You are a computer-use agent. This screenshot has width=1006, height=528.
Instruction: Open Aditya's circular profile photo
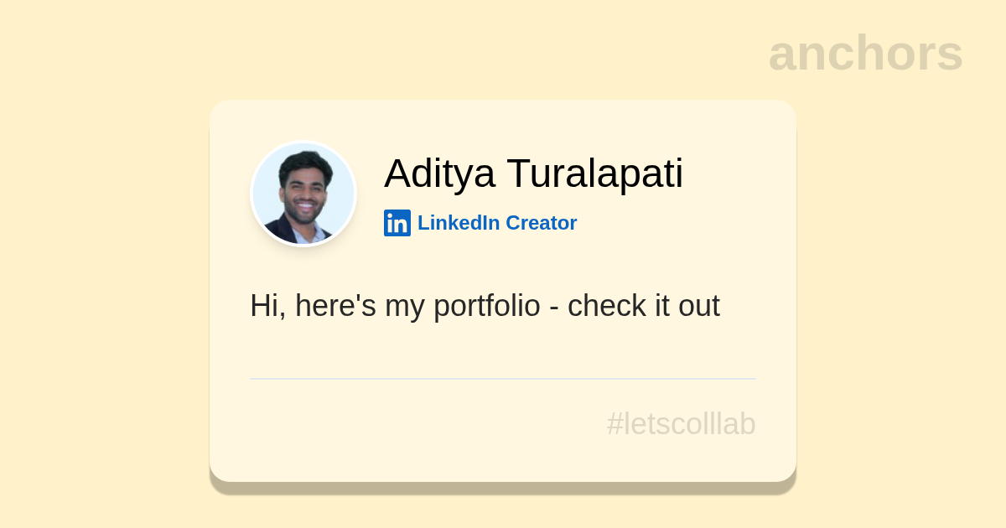(303, 194)
